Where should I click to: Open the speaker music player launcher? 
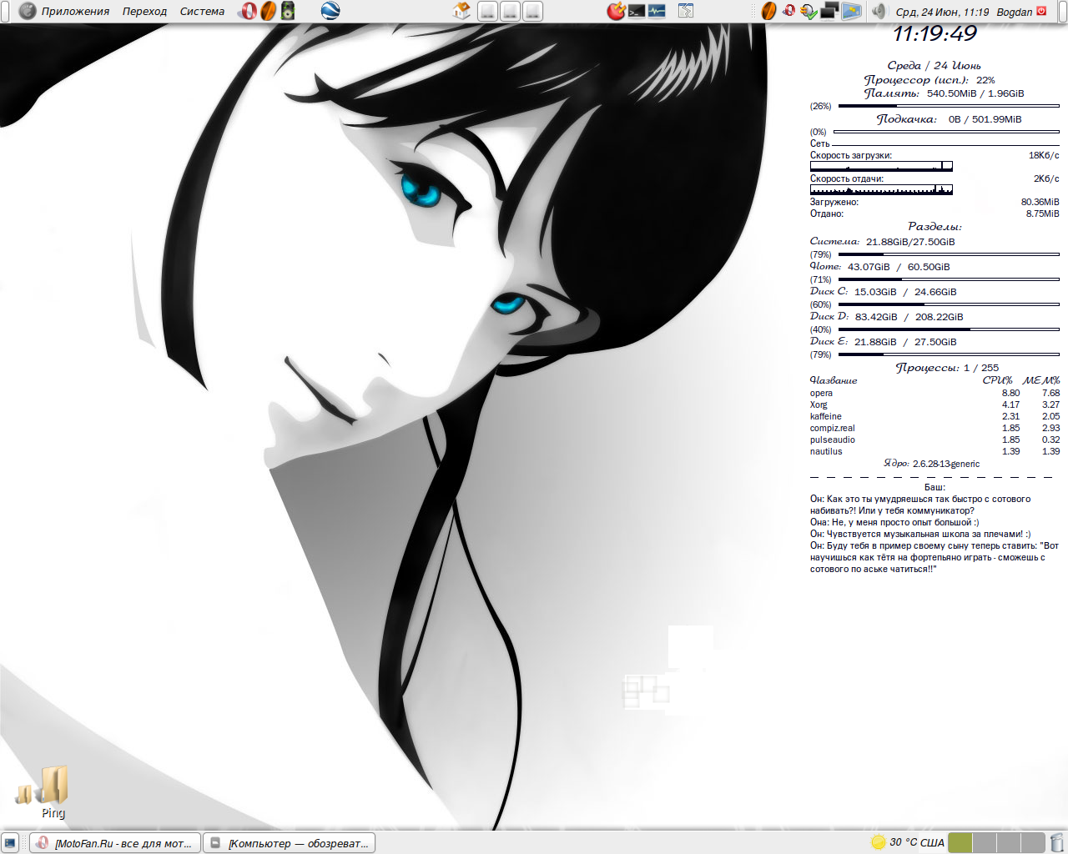(x=288, y=11)
